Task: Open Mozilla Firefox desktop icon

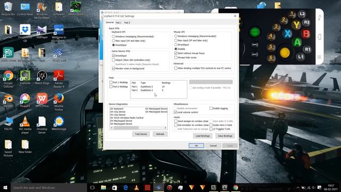Action: (59, 102)
